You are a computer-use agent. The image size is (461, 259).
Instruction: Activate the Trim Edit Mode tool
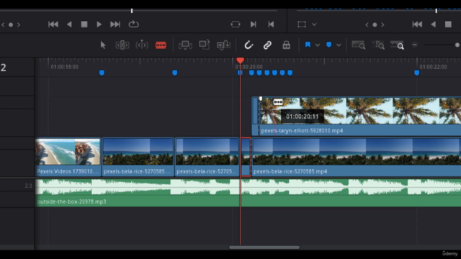click(122, 45)
